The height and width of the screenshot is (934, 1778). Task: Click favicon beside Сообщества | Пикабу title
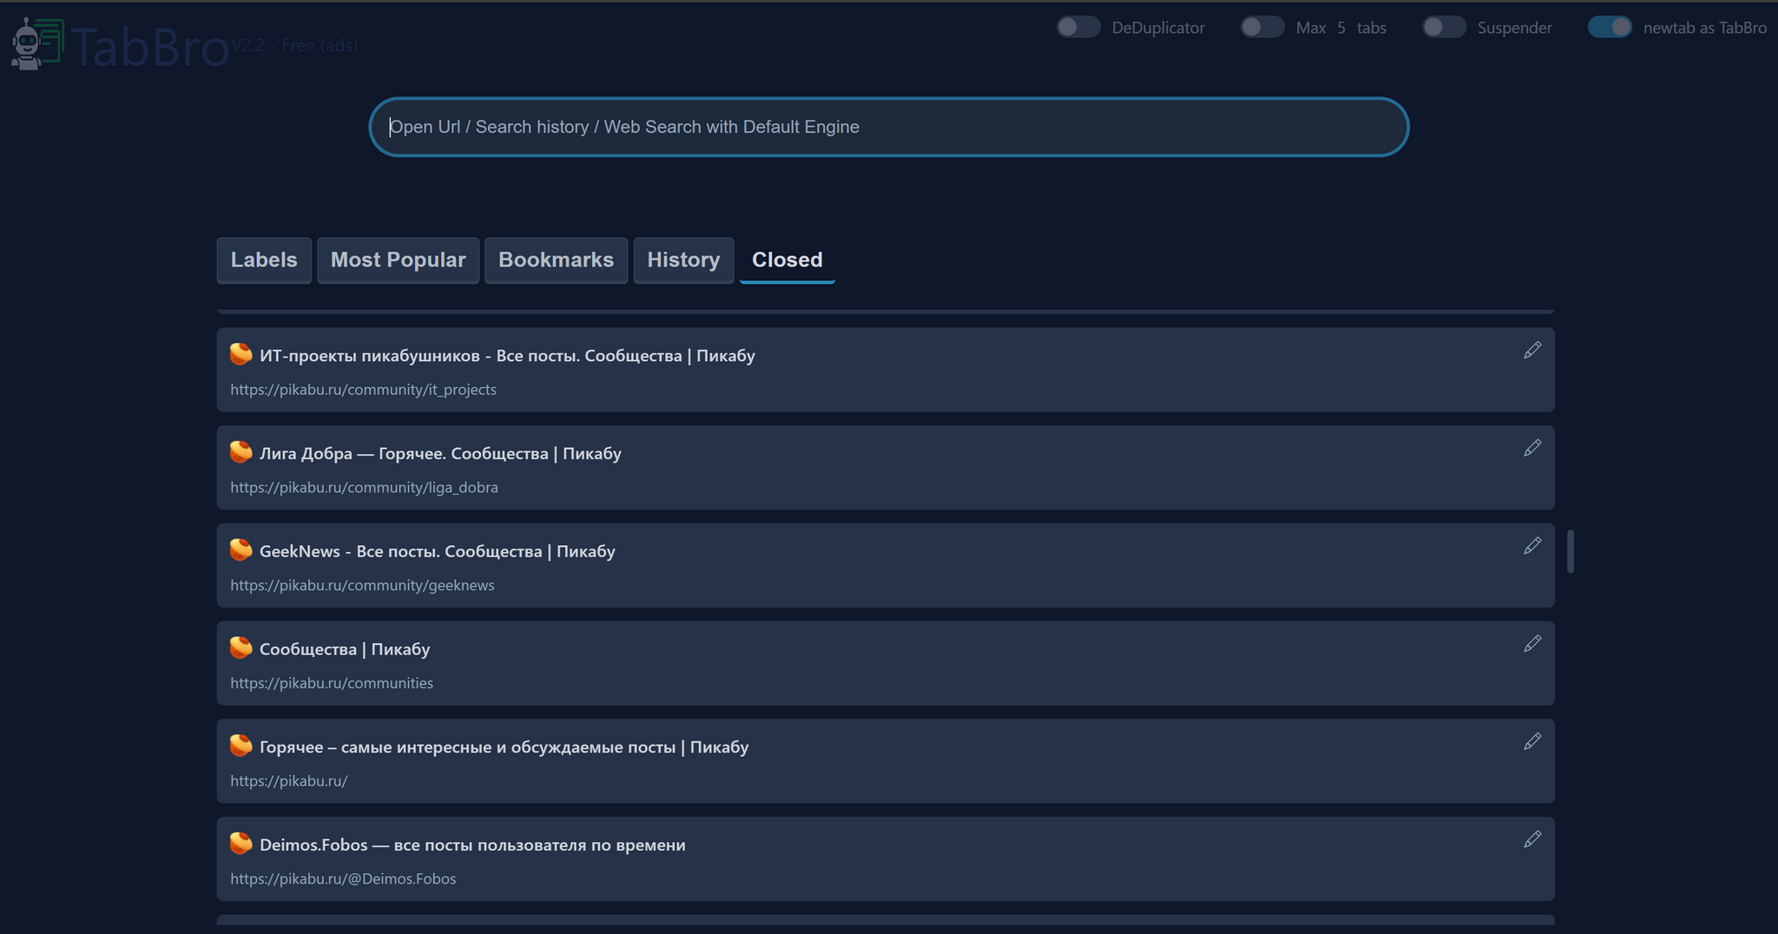tap(240, 648)
